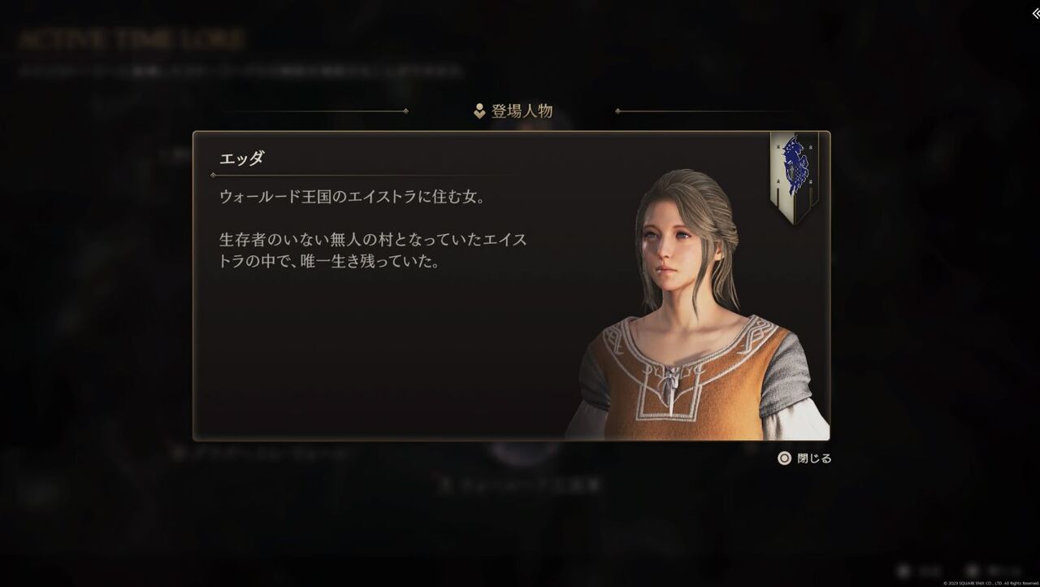Close the character entry via 閉じる label

[814, 459]
